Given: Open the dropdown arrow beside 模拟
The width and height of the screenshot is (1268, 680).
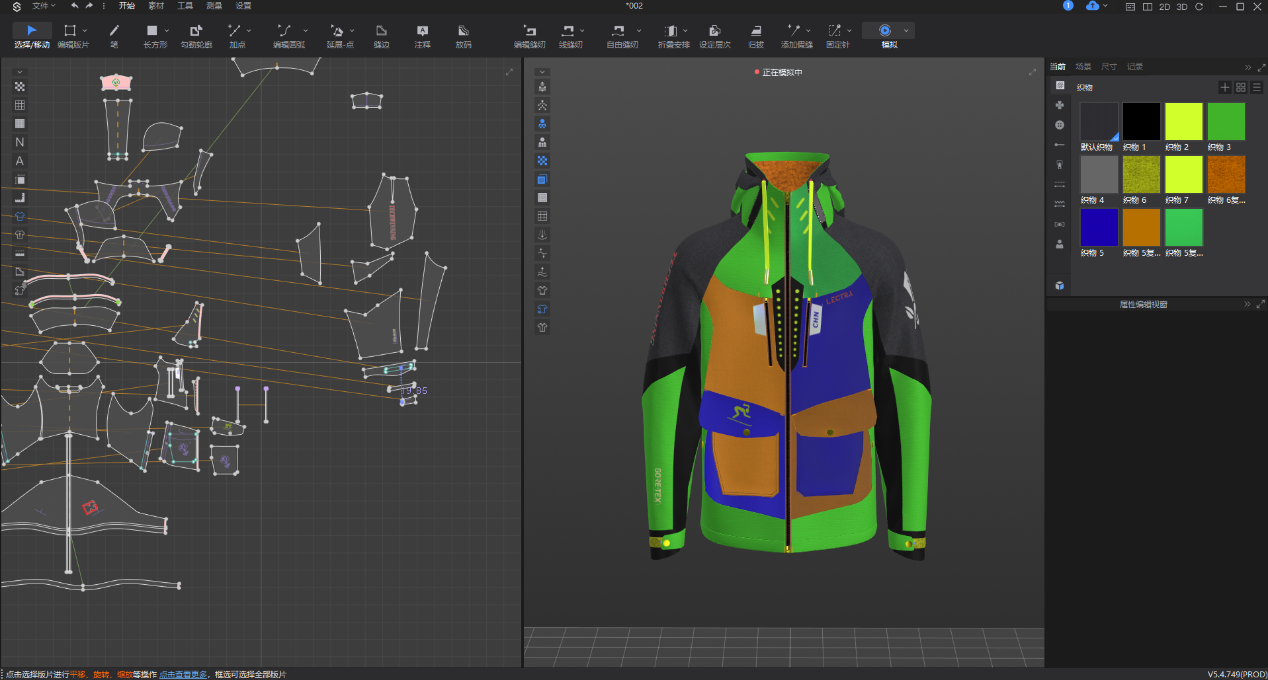Looking at the screenshot, I should (906, 30).
